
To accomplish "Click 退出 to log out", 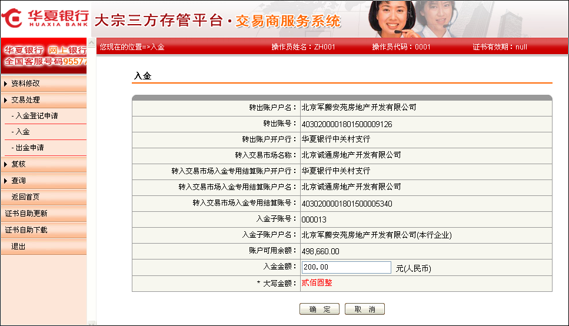I will tap(18, 247).
